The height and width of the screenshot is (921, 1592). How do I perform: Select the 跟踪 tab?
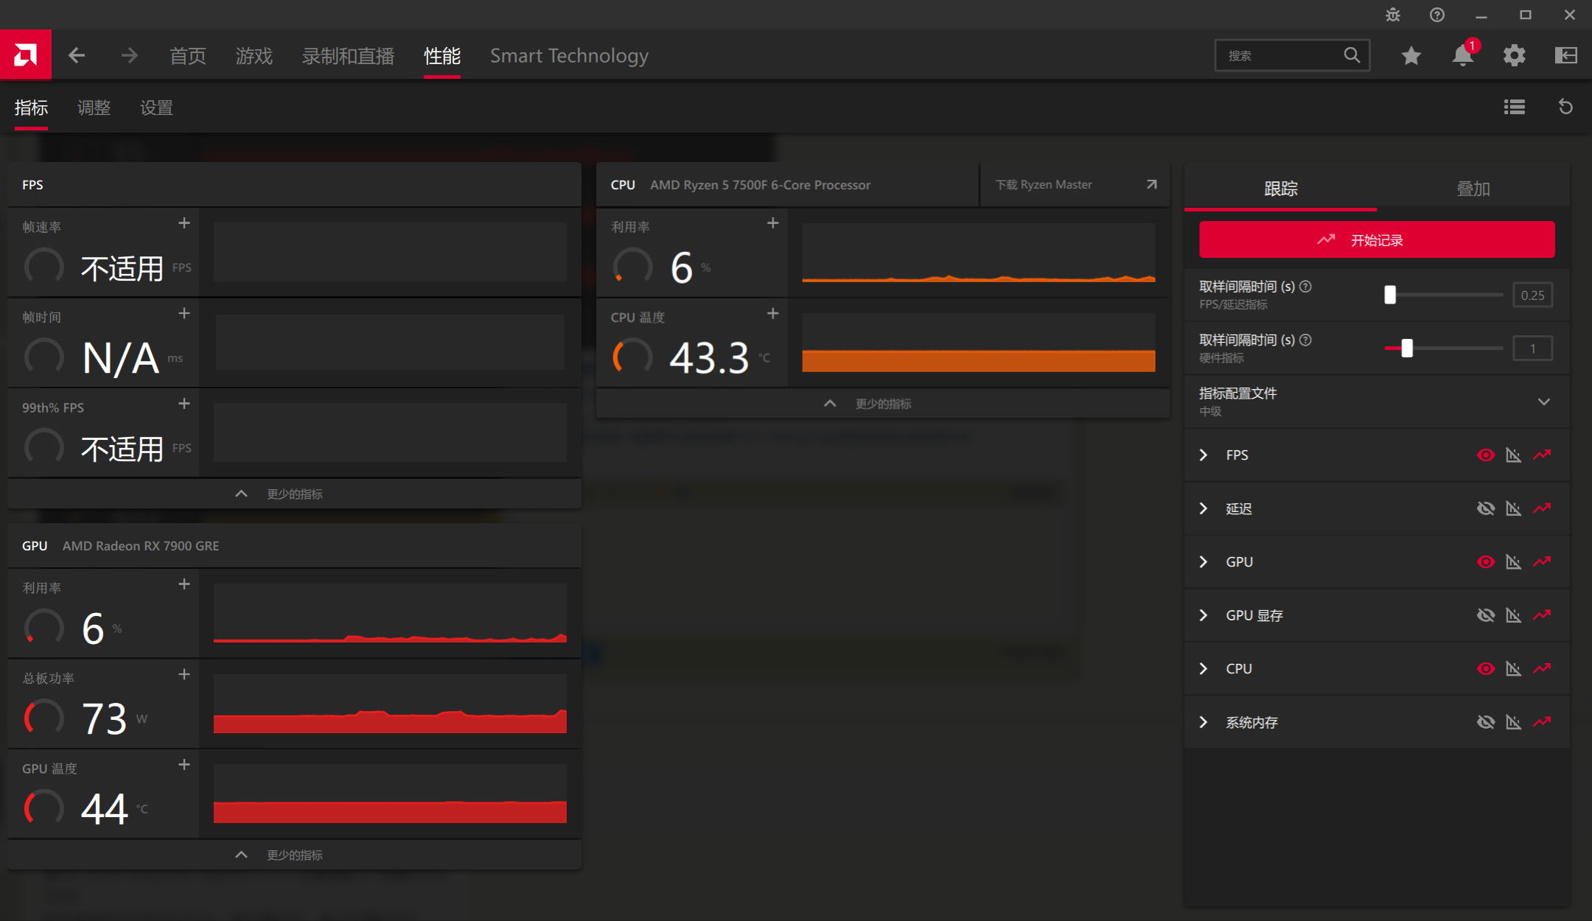pos(1281,189)
